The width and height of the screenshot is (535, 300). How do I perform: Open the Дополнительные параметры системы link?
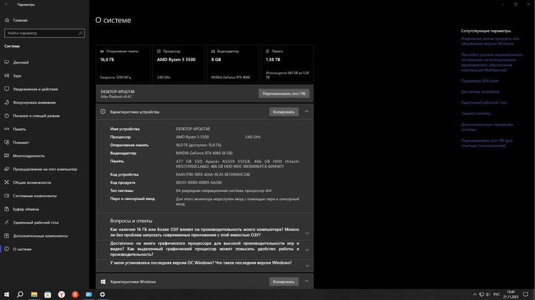point(487,127)
